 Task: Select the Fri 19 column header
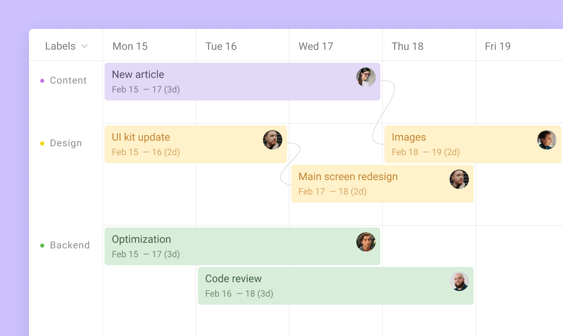click(498, 46)
